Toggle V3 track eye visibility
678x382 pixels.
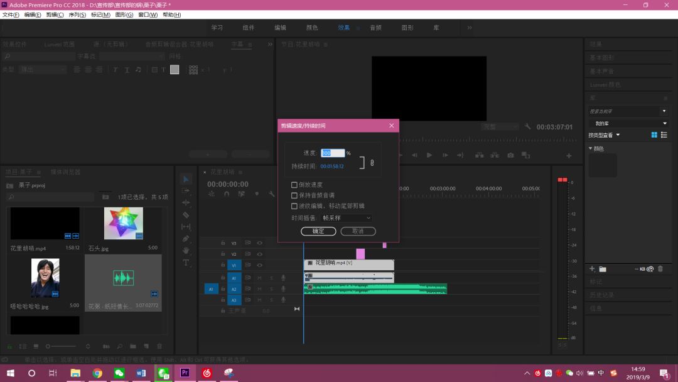click(259, 243)
